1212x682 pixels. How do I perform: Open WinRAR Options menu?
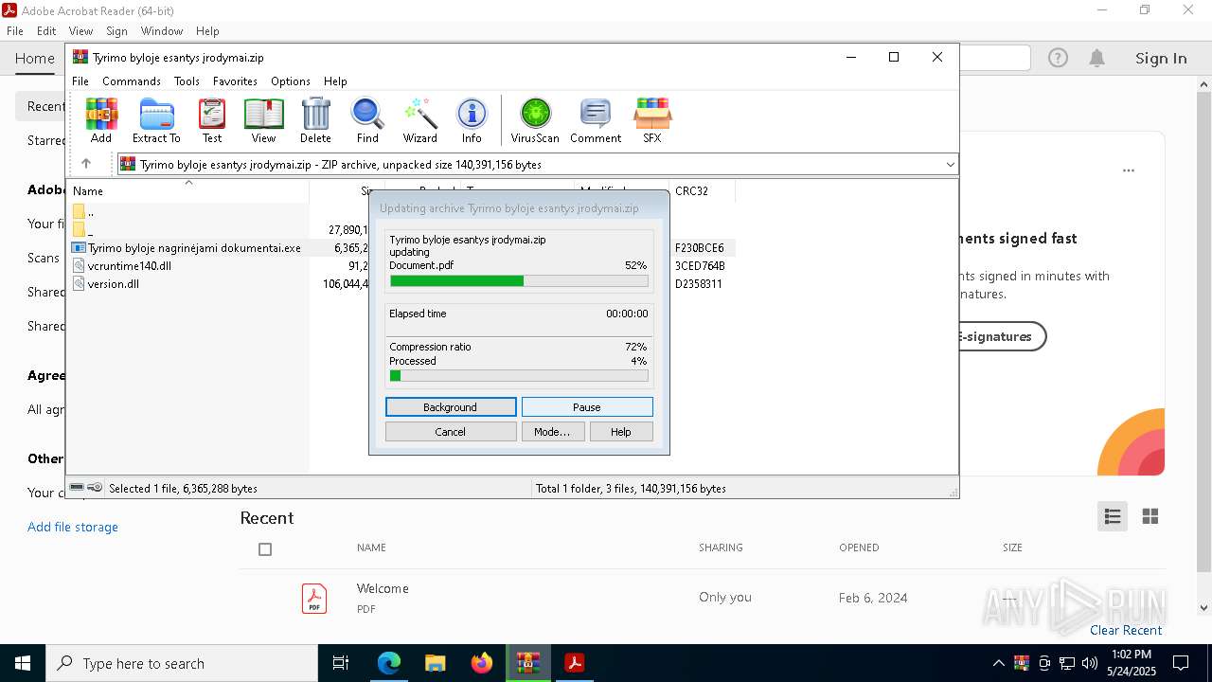click(291, 81)
